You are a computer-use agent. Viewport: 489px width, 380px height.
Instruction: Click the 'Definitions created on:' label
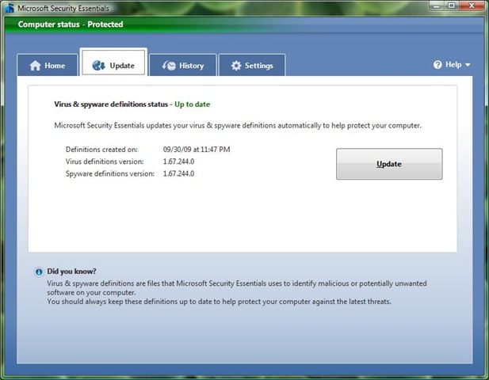click(101, 150)
